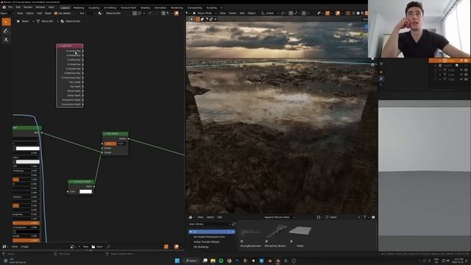This screenshot has width=471, height=265.
Task: Select the Links Cut tool
Action: [6, 40]
